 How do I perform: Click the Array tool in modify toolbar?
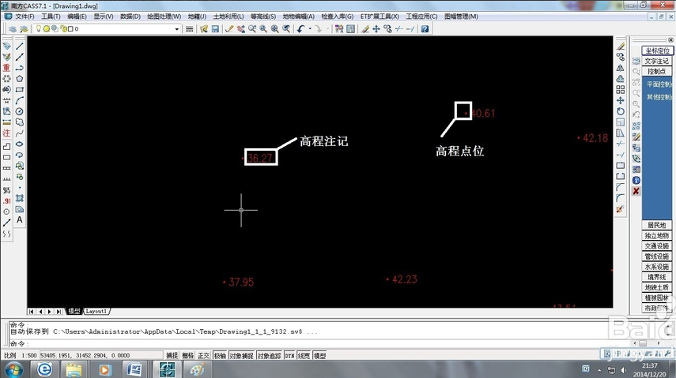pyautogui.click(x=620, y=89)
